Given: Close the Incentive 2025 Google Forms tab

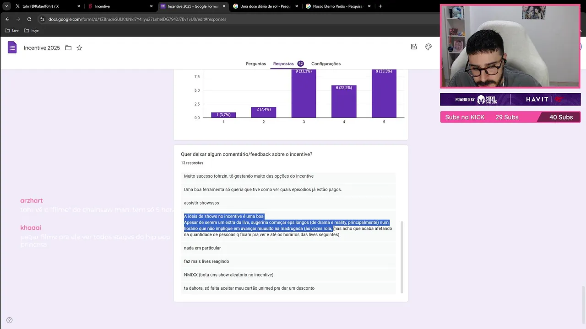Looking at the screenshot, I should 224,6.
